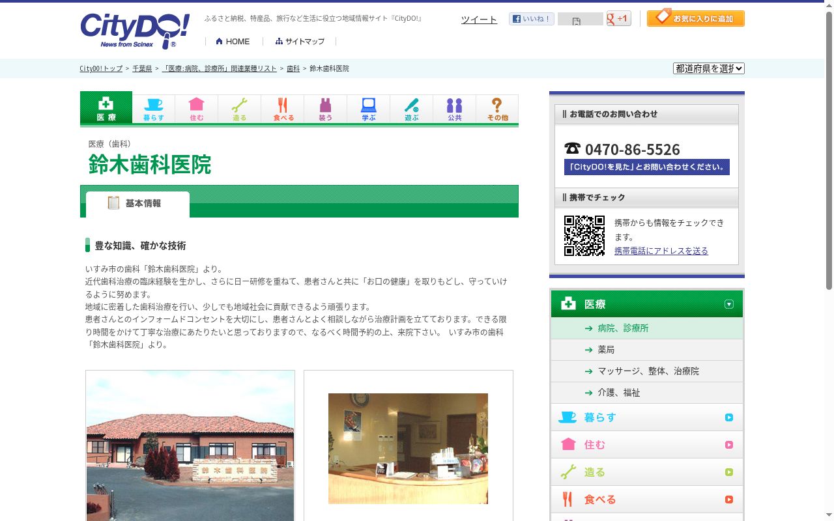Open the 住む house icon category
The height and width of the screenshot is (521, 834).
(x=197, y=109)
